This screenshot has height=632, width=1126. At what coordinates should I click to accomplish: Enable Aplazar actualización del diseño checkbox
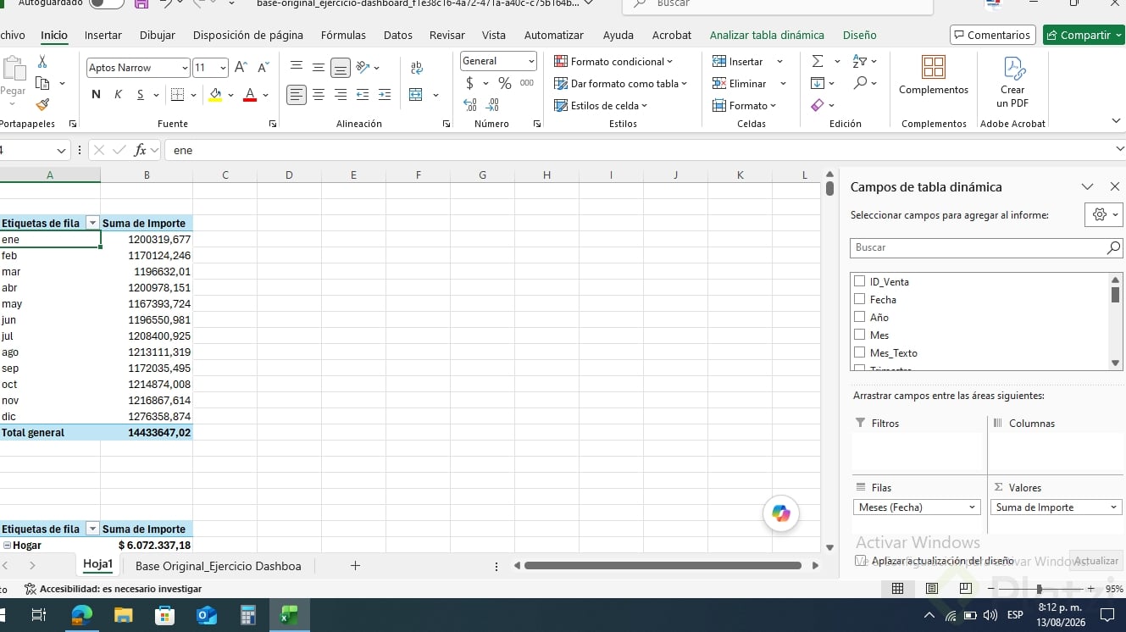coord(861,561)
